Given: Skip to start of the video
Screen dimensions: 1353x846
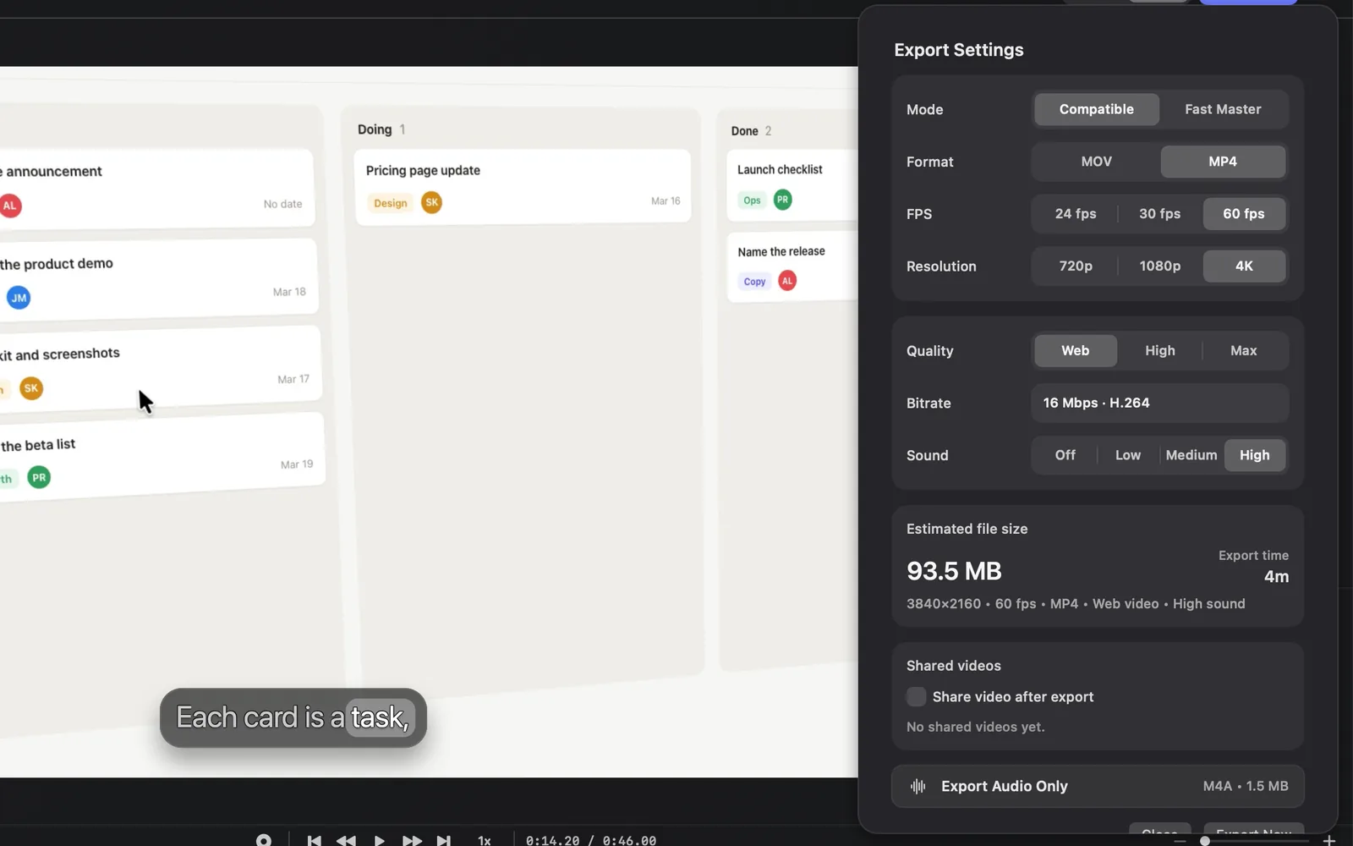Looking at the screenshot, I should (314, 840).
